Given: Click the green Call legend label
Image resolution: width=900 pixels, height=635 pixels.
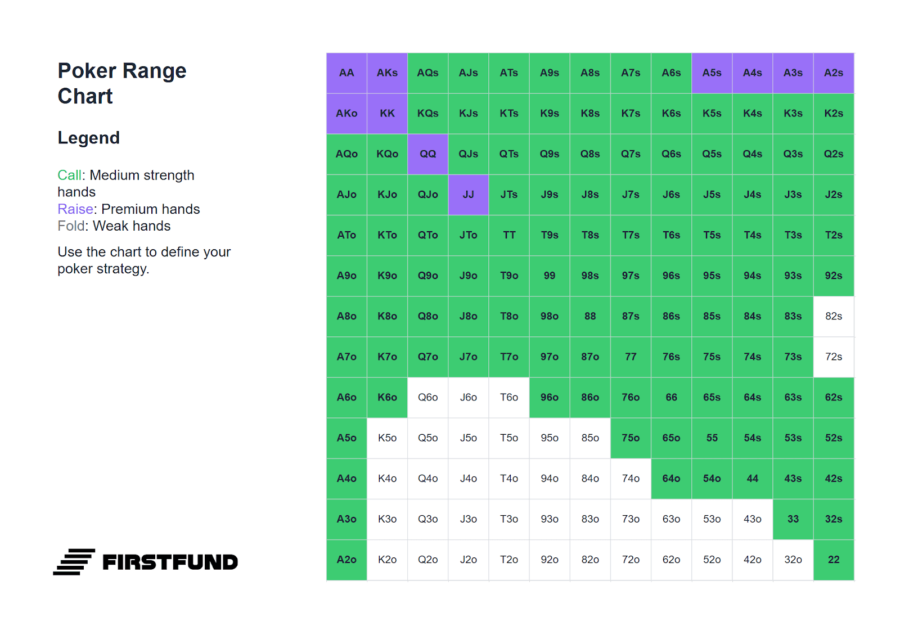Looking at the screenshot, I should click(x=70, y=175).
